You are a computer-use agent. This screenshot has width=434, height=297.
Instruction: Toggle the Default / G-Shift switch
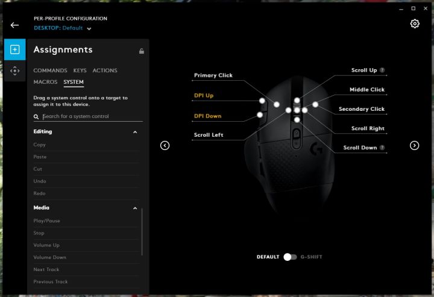point(290,257)
